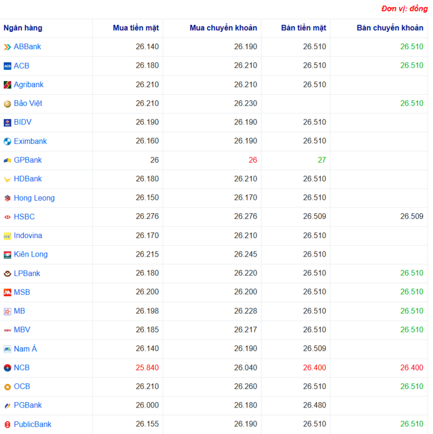Click the ABBank logo icon

pyautogui.click(x=8, y=47)
